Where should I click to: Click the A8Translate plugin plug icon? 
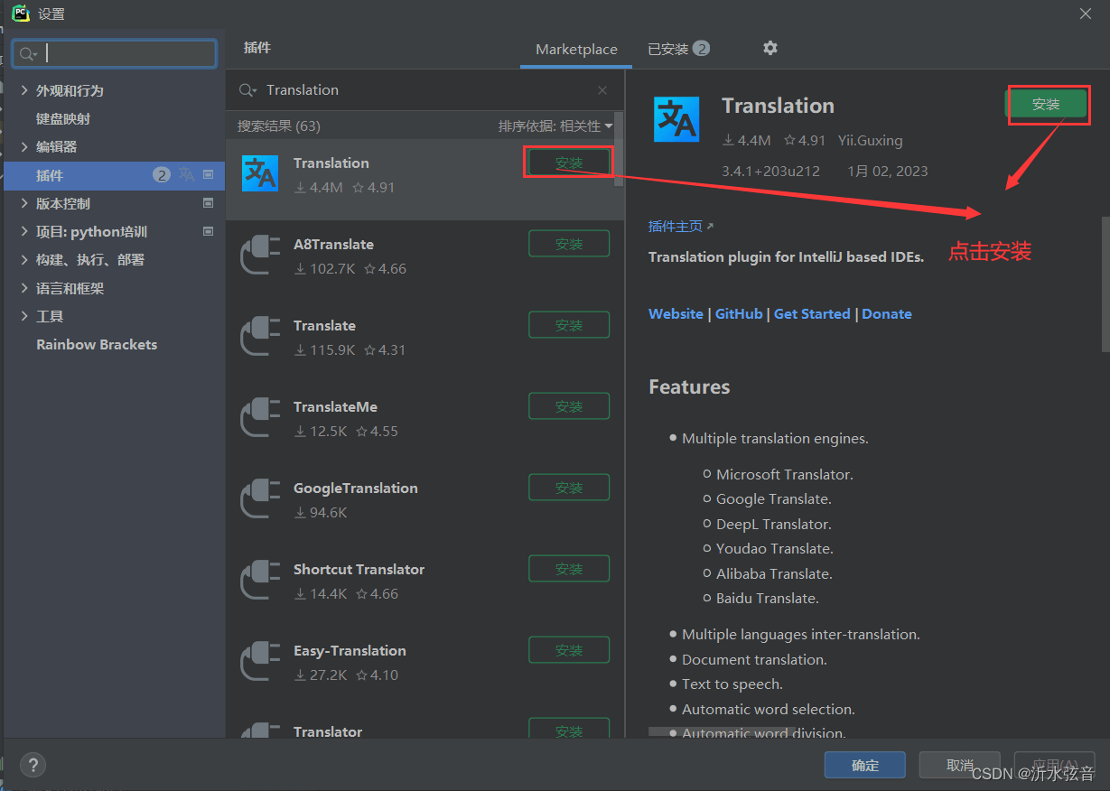point(260,255)
